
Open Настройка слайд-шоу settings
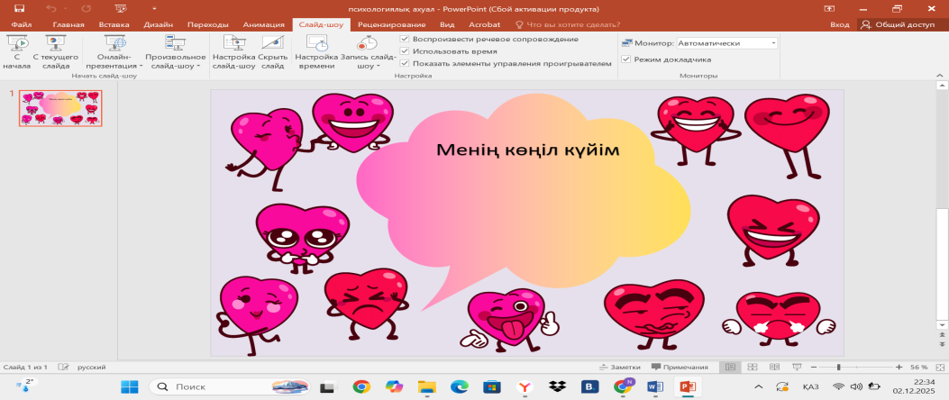click(233, 52)
